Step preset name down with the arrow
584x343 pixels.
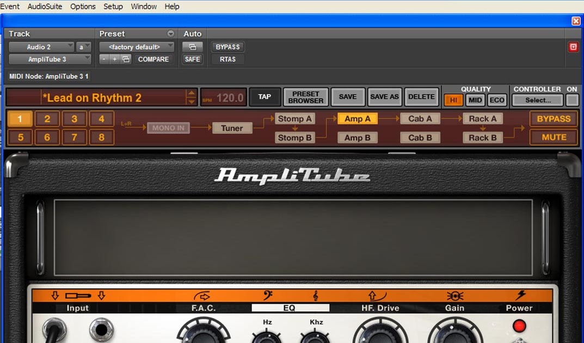coord(192,101)
